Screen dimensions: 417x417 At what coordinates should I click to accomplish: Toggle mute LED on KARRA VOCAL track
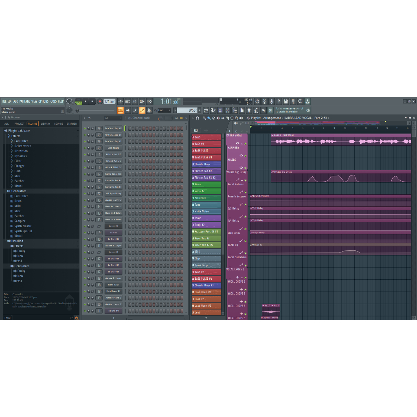point(245,144)
